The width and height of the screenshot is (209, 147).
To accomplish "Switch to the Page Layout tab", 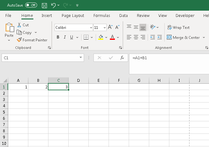I will (73, 16).
